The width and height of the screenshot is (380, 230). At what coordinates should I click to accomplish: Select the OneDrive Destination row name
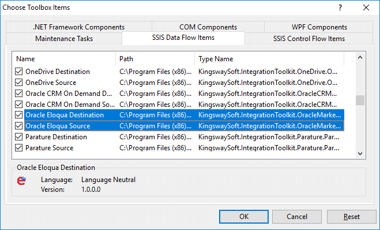(x=58, y=72)
